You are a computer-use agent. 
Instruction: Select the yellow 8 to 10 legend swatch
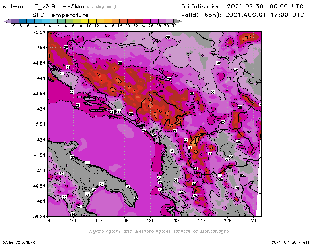[85, 21]
